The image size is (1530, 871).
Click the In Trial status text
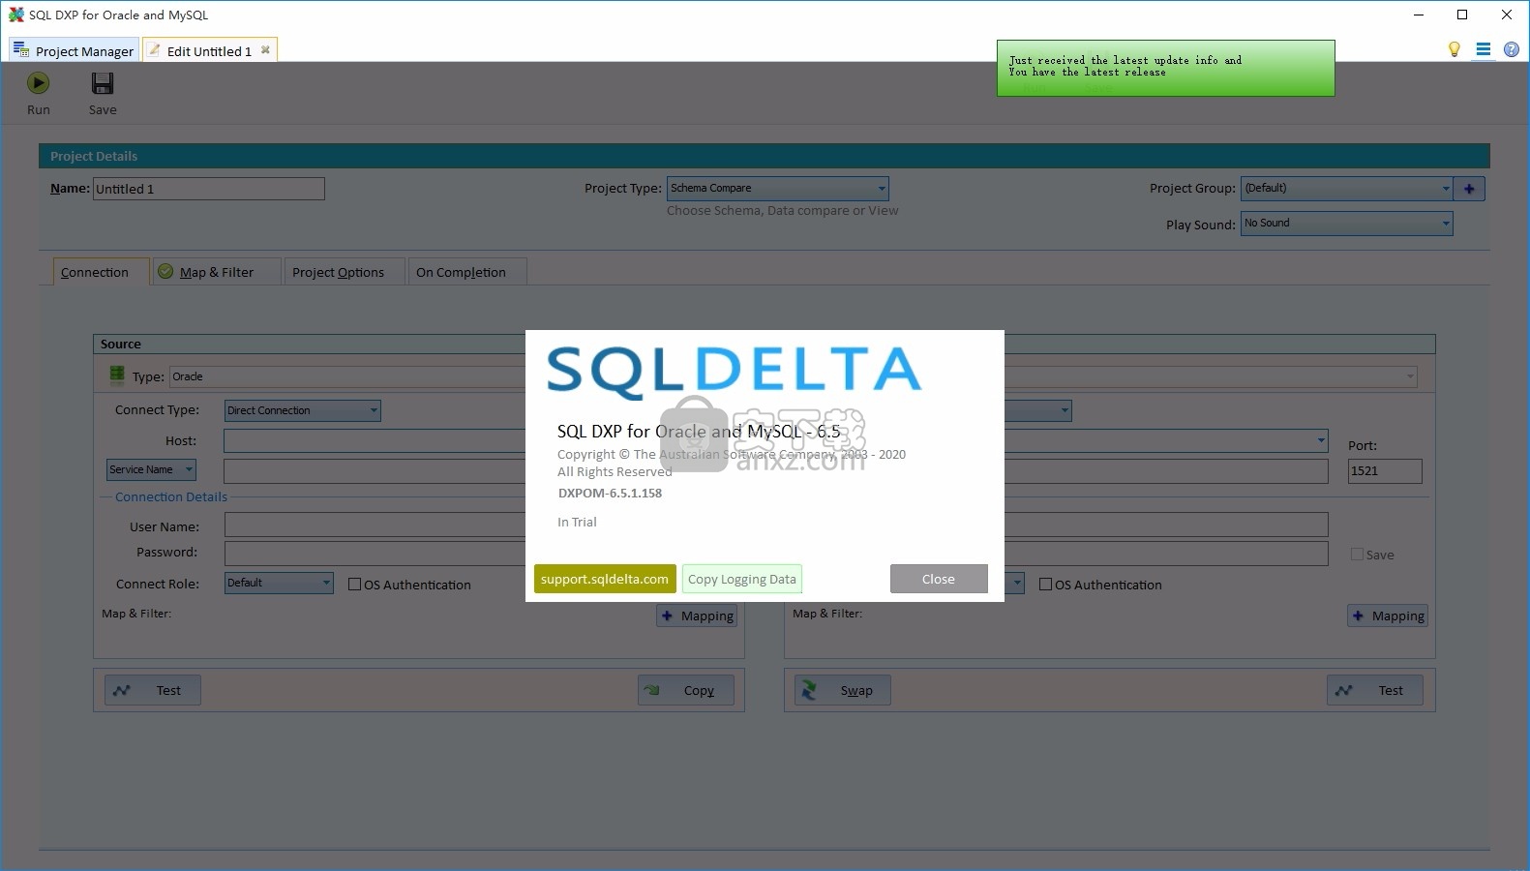click(x=577, y=522)
